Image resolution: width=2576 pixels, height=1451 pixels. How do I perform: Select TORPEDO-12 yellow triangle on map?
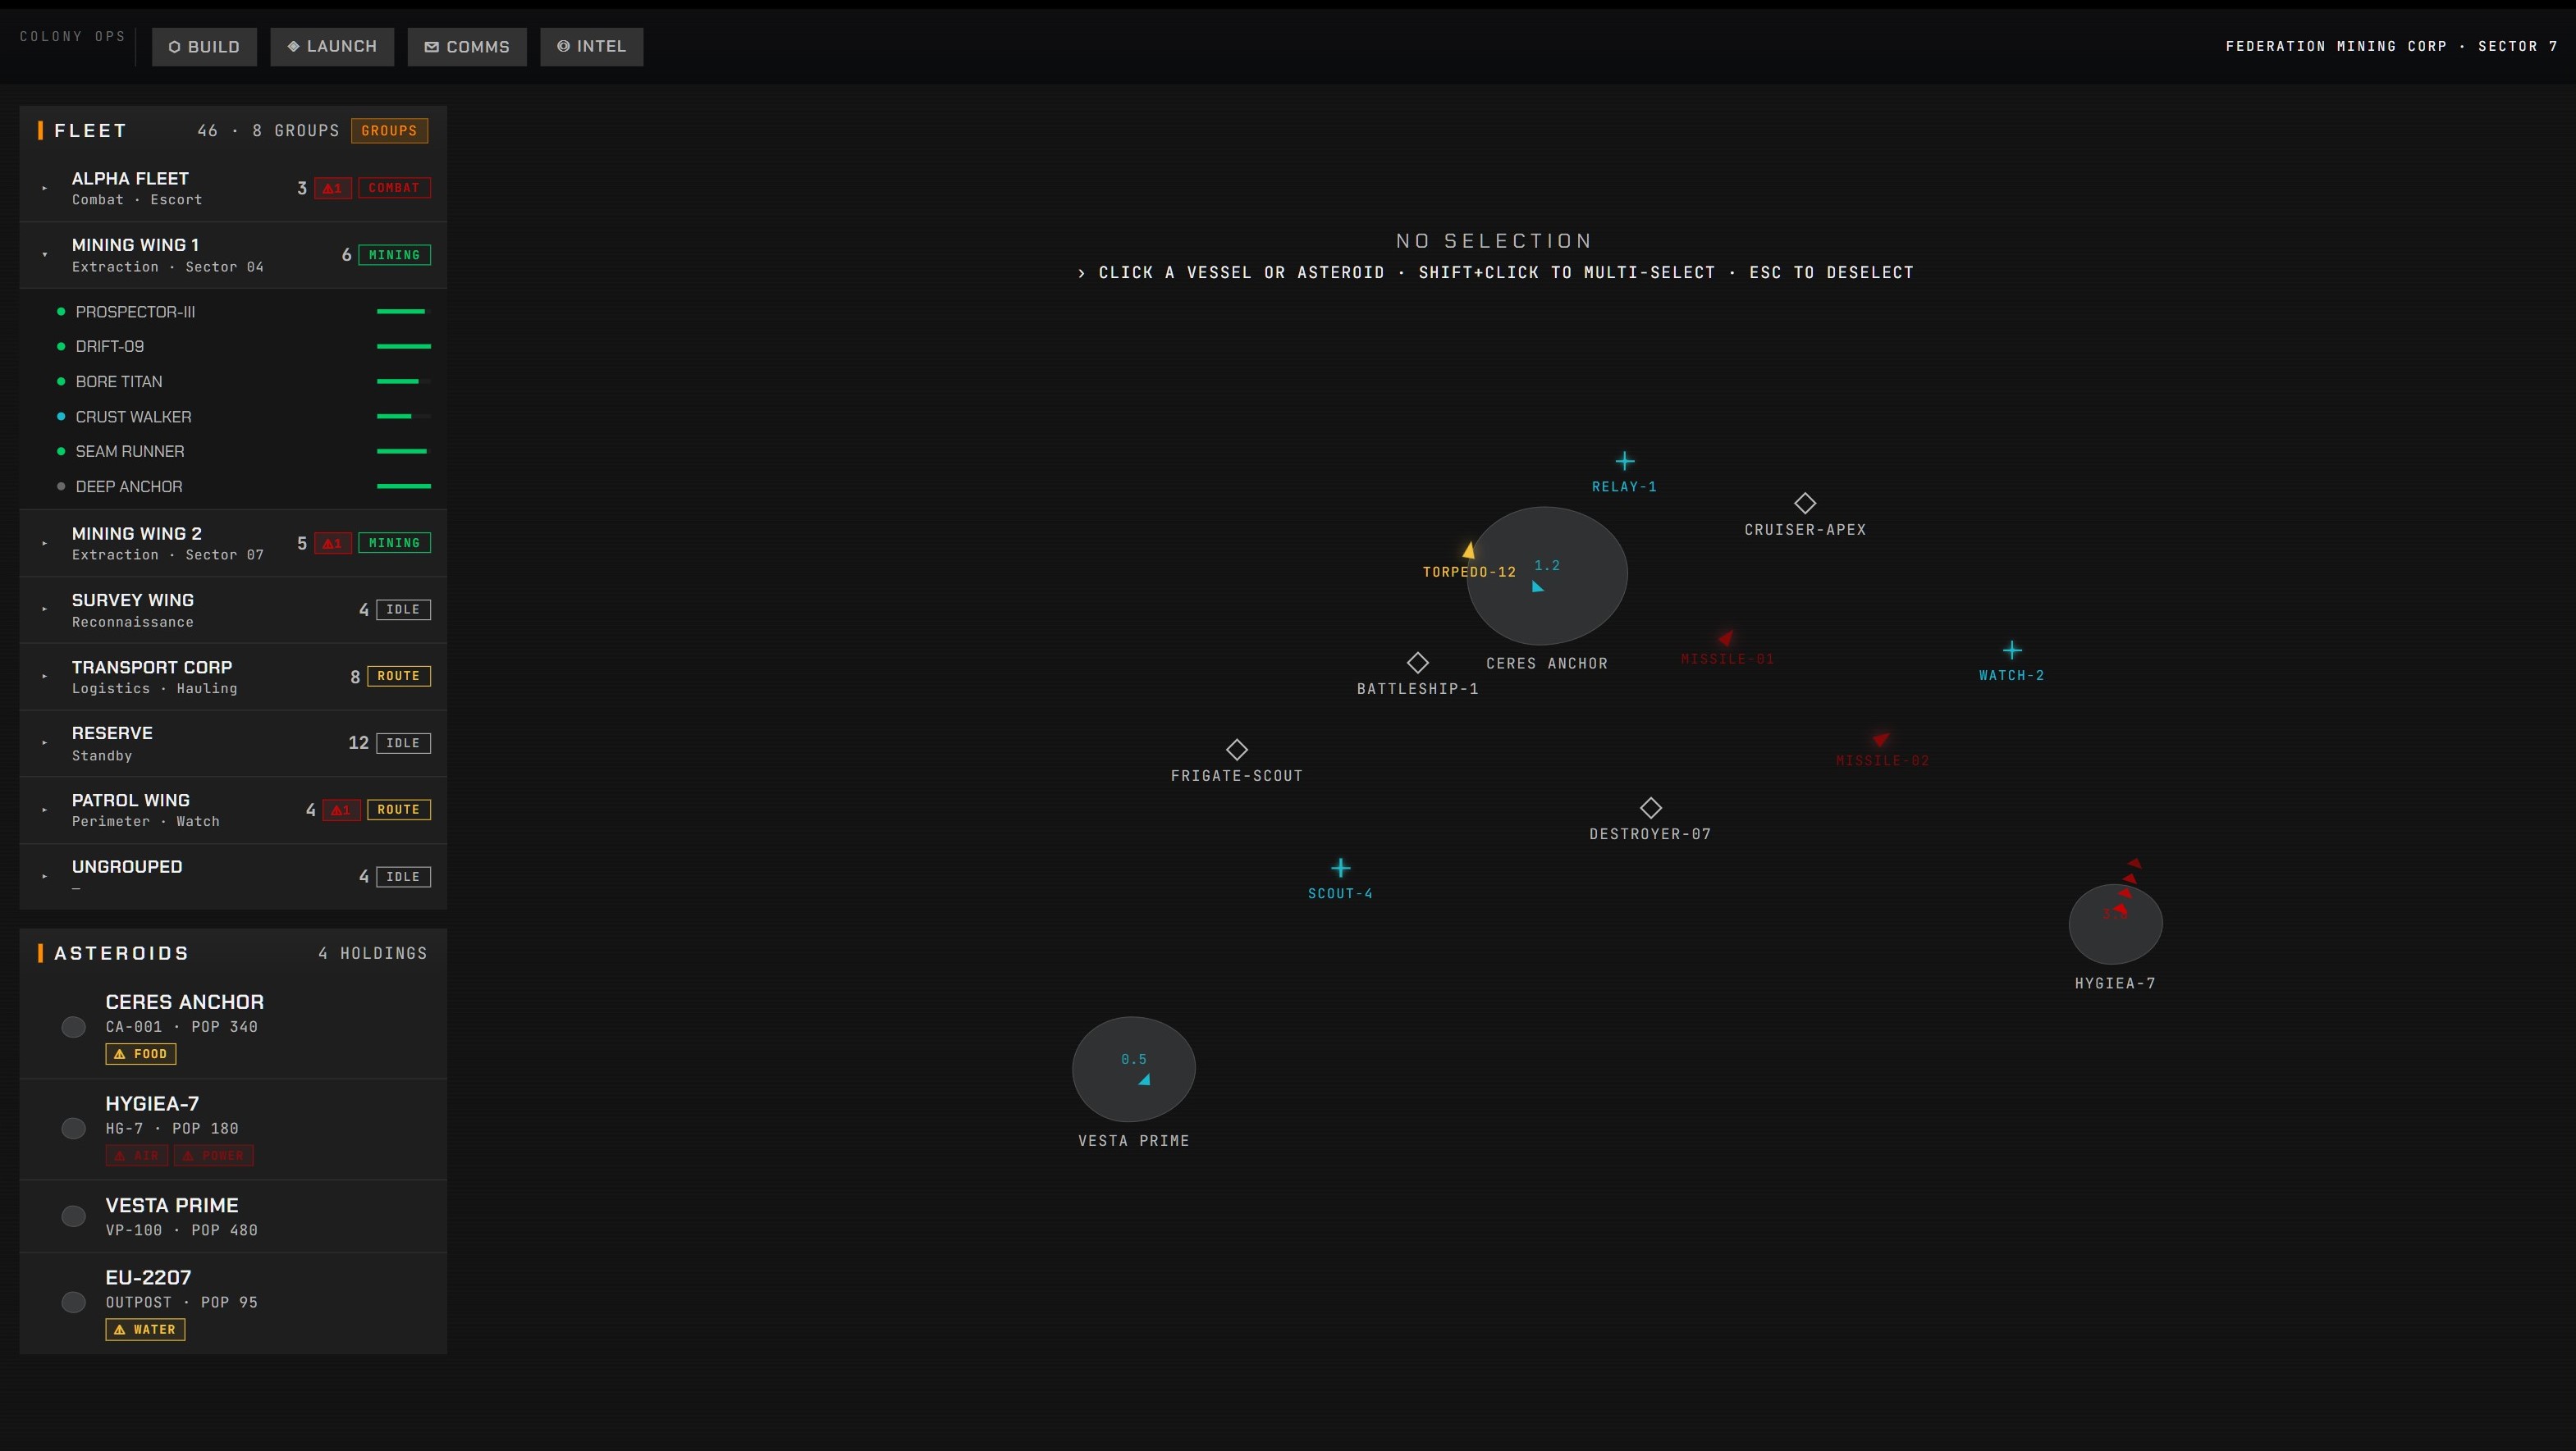1468,550
